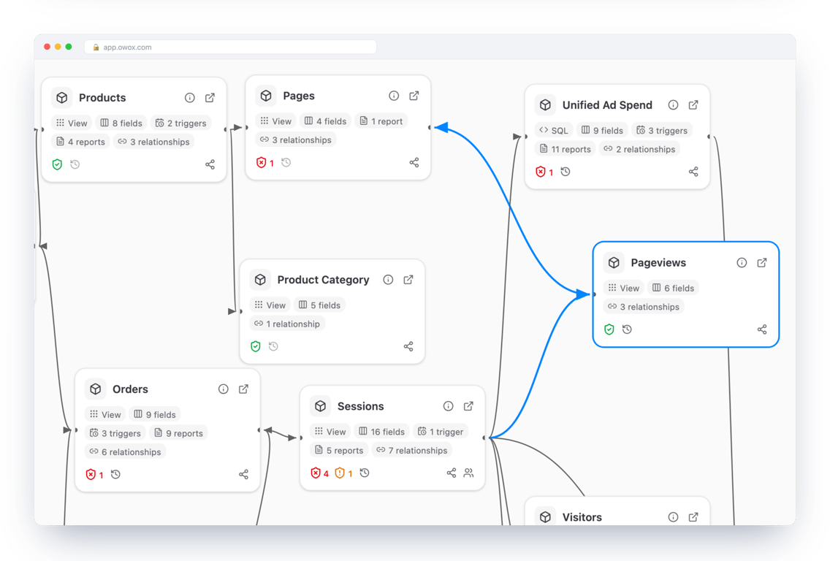This screenshot has height=561, width=830.
Task: Click history icon on Unified Ad Spend
Action: [566, 172]
